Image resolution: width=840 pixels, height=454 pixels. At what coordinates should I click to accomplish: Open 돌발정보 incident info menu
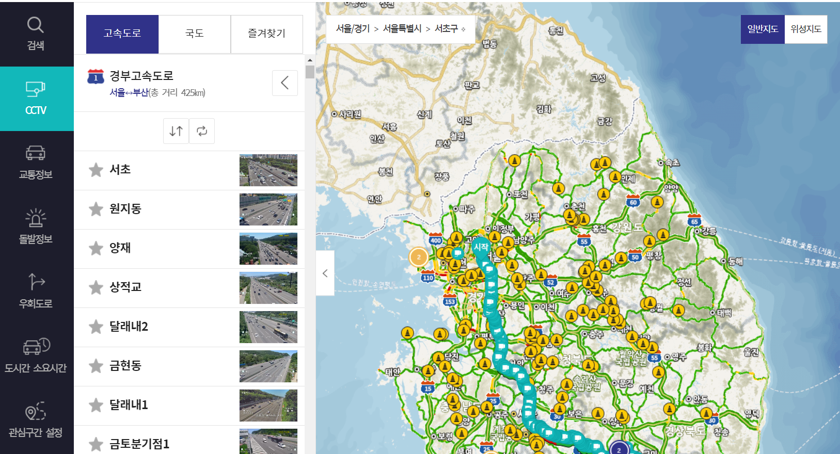[36, 228]
